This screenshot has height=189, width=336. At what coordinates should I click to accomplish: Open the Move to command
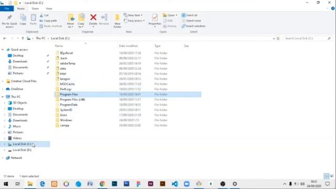click(x=70, y=21)
